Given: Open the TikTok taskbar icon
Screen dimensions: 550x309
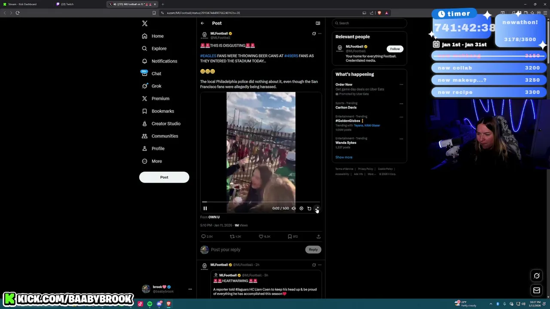Looking at the screenshot, I should 140,304.
